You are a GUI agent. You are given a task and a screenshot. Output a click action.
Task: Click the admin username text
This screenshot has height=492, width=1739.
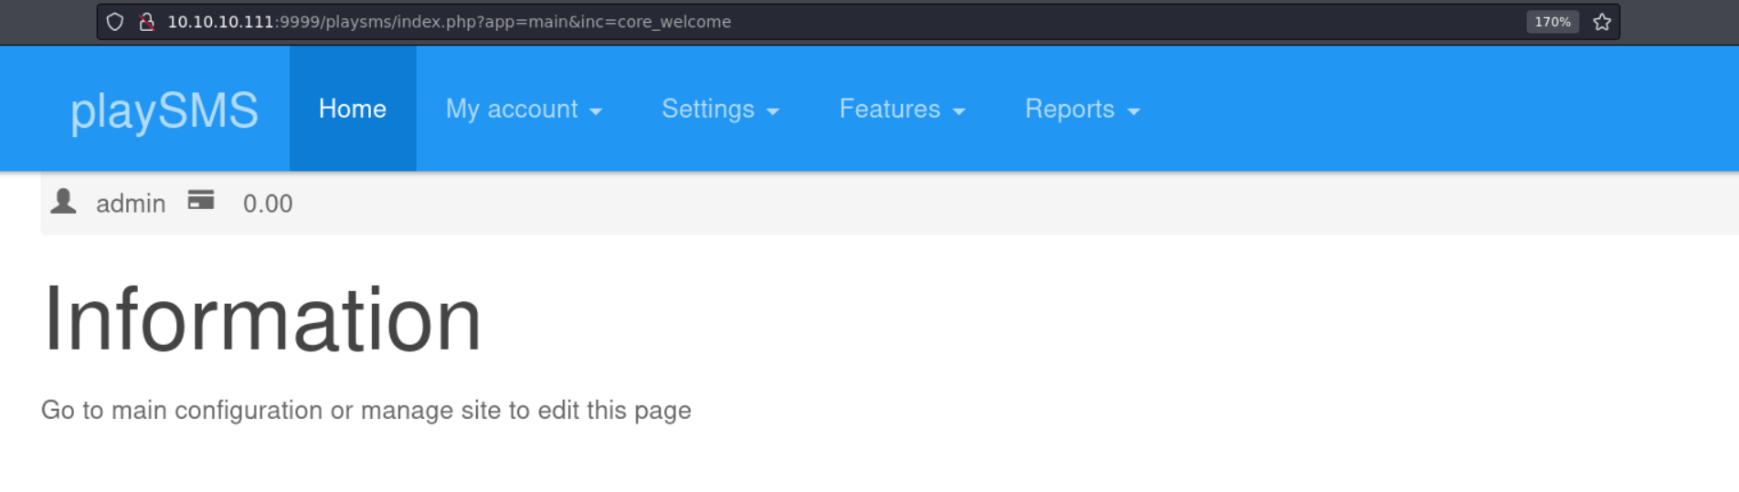pos(131,204)
